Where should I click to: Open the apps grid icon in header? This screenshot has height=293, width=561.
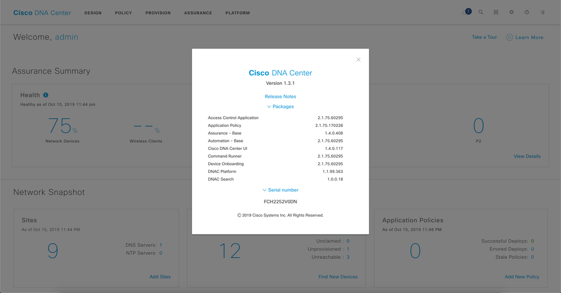point(496,12)
